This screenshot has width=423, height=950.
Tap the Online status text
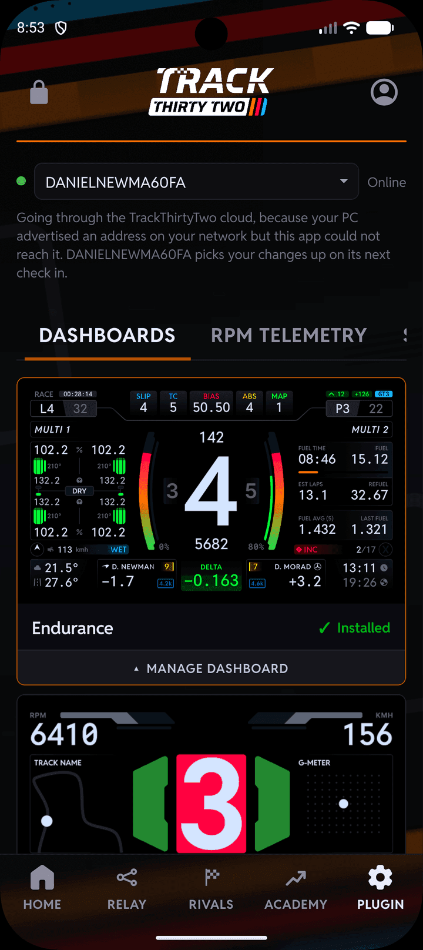pyautogui.click(x=387, y=182)
